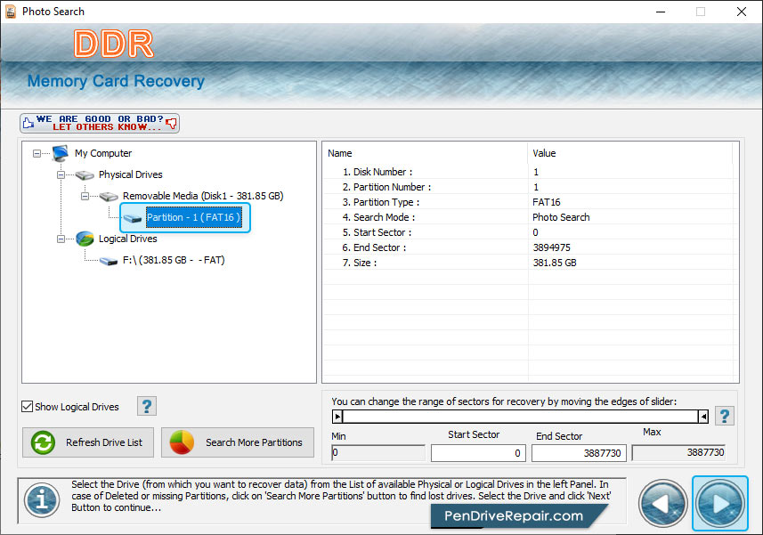Click the FAT16 value cell
The height and width of the screenshot is (535, 763).
547,202
